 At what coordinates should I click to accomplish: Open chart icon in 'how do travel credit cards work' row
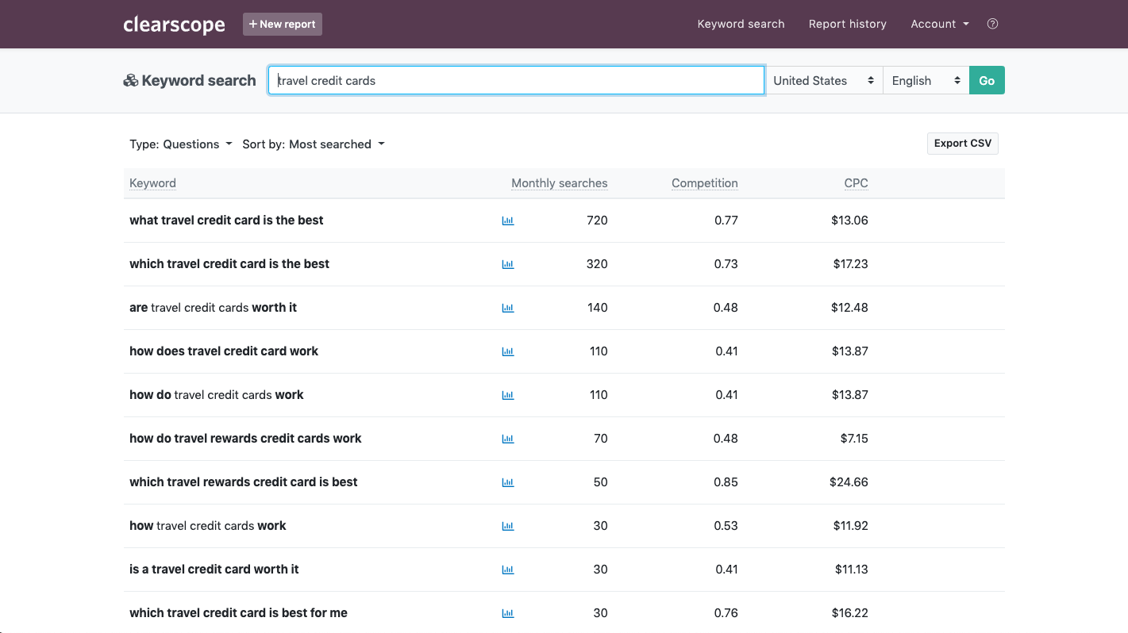(x=508, y=396)
